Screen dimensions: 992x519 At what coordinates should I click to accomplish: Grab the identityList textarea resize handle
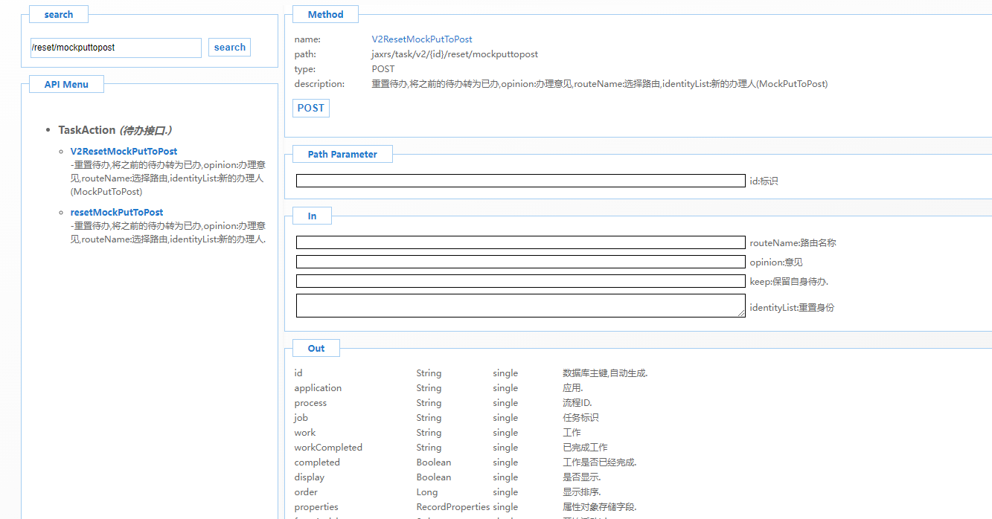click(741, 314)
